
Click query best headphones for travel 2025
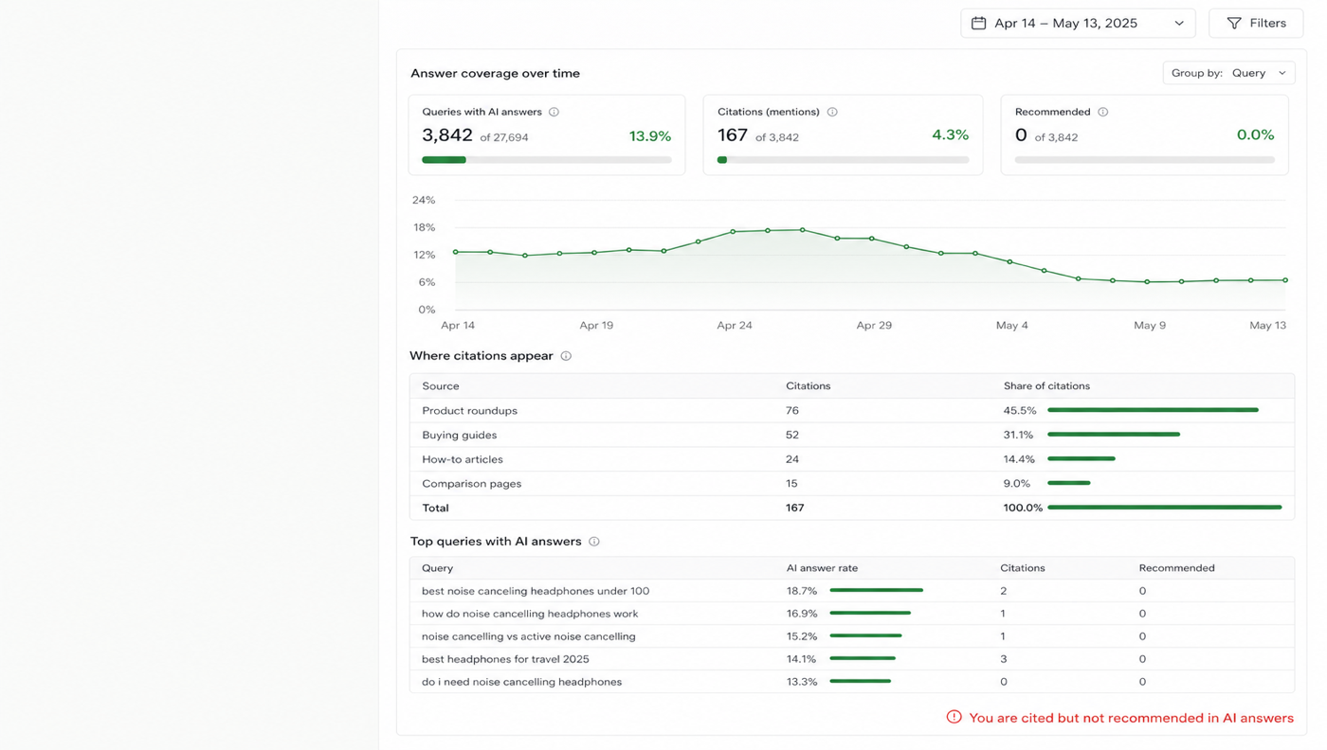point(505,659)
